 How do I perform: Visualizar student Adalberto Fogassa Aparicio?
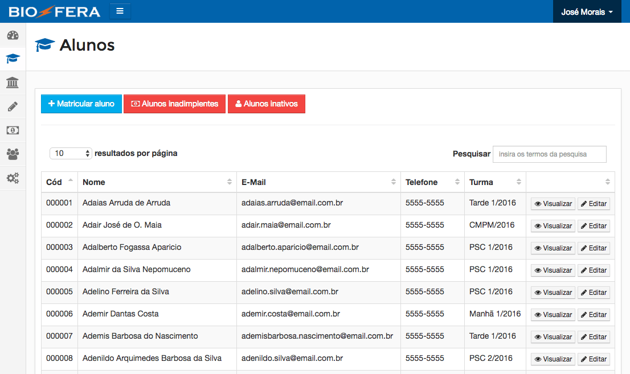point(553,248)
